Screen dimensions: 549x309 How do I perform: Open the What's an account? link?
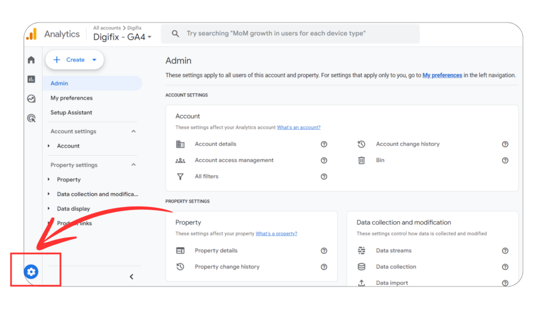click(299, 128)
